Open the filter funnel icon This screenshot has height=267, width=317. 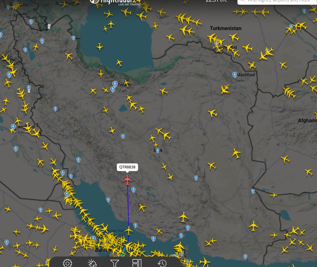[114, 263]
